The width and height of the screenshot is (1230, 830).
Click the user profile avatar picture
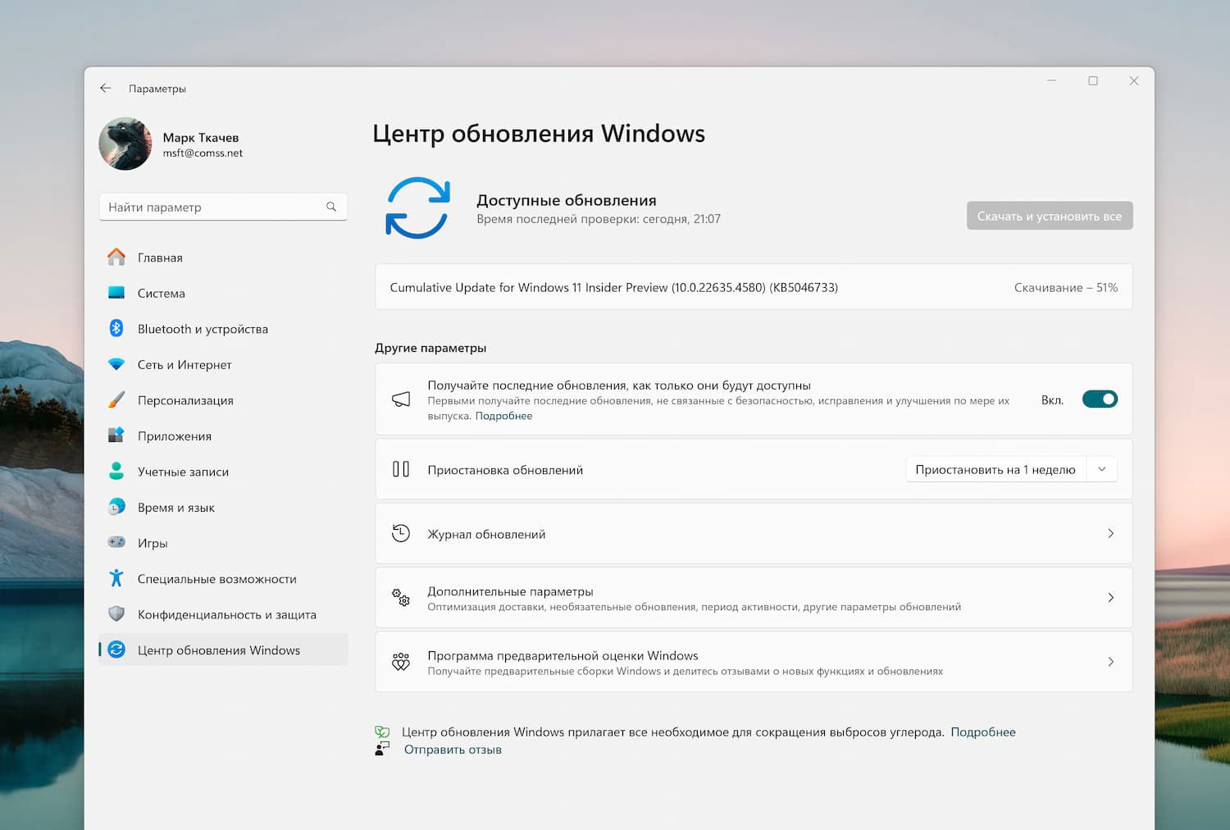pyautogui.click(x=125, y=144)
